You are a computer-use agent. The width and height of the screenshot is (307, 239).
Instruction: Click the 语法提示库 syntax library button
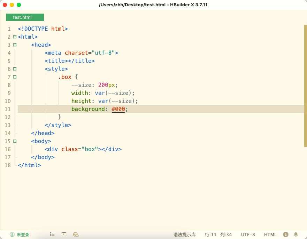tap(184, 234)
